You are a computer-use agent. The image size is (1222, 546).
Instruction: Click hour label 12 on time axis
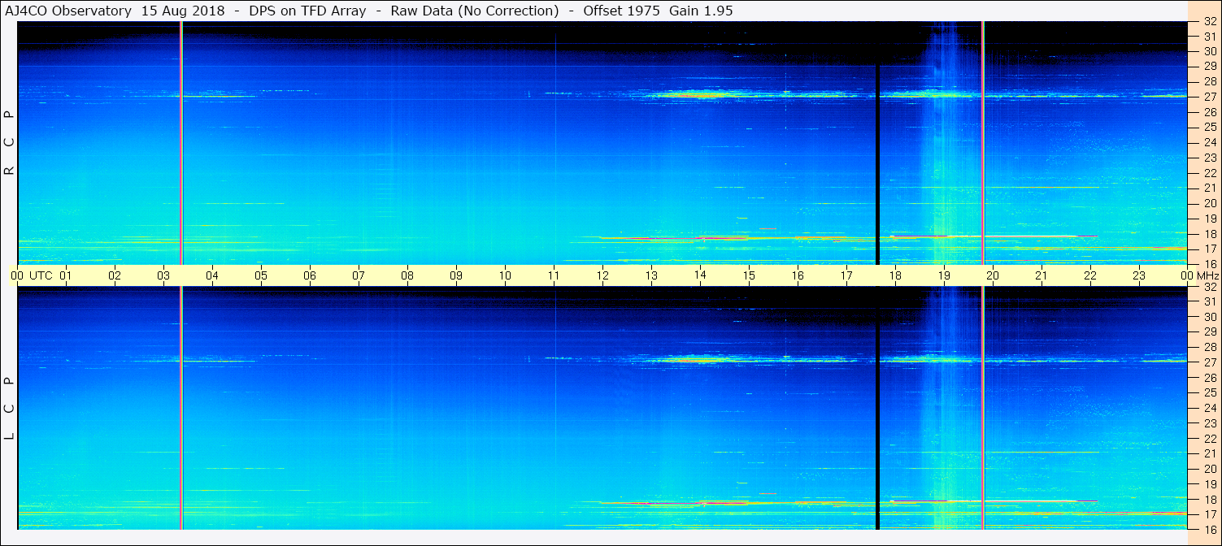pyautogui.click(x=602, y=275)
